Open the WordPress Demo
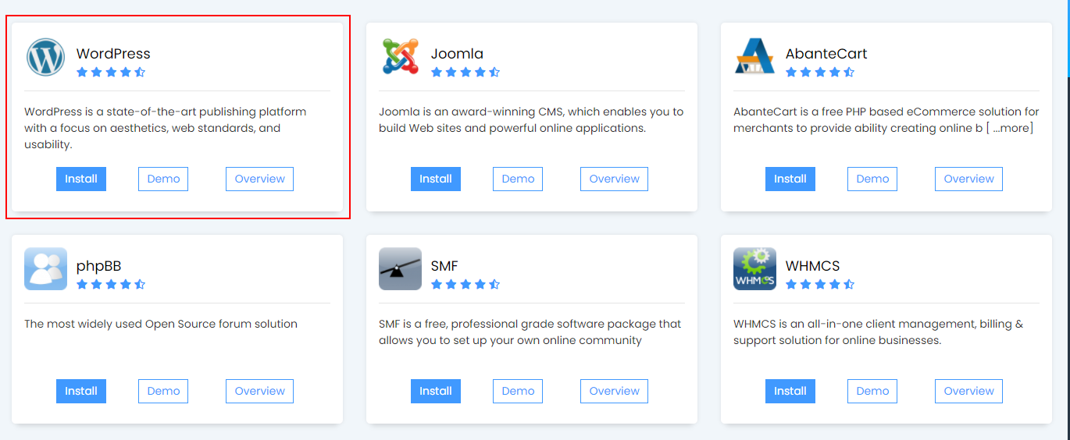Screen dimensions: 1070x440 (163, 179)
